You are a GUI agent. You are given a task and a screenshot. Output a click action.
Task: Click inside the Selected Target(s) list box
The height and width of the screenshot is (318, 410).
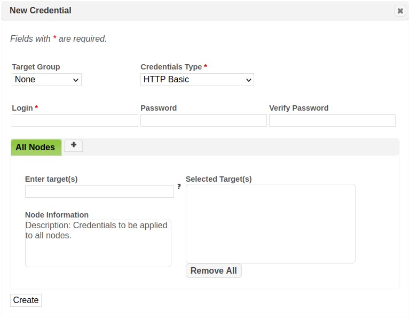pos(270,223)
